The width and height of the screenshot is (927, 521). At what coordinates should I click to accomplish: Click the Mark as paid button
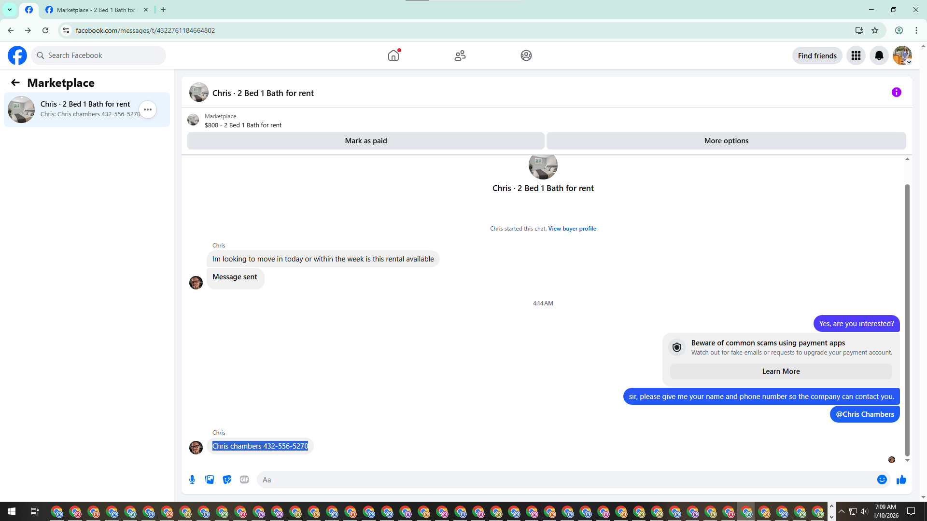[365, 141]
